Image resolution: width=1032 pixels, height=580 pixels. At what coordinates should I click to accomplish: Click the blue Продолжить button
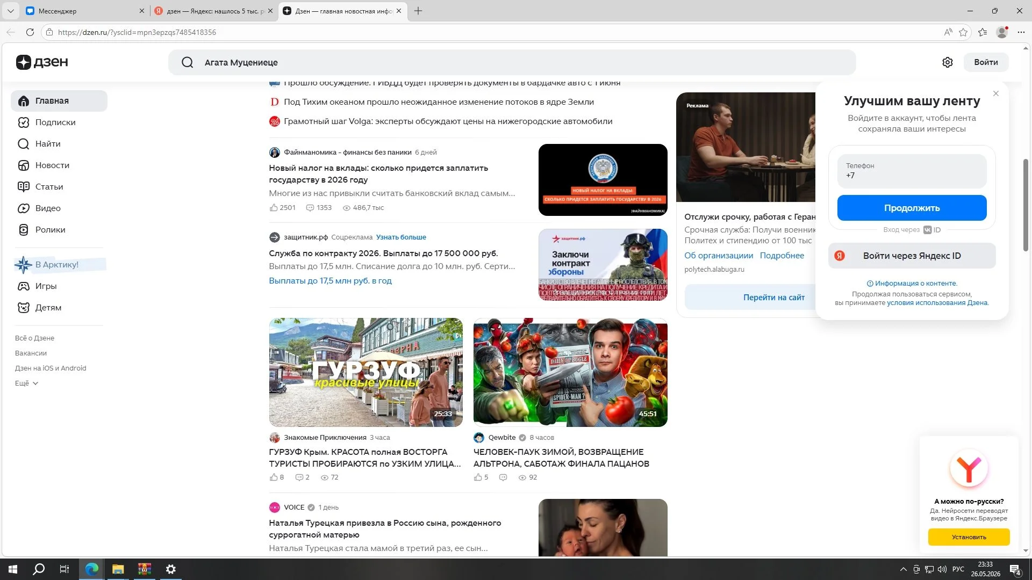coord(912,208)
